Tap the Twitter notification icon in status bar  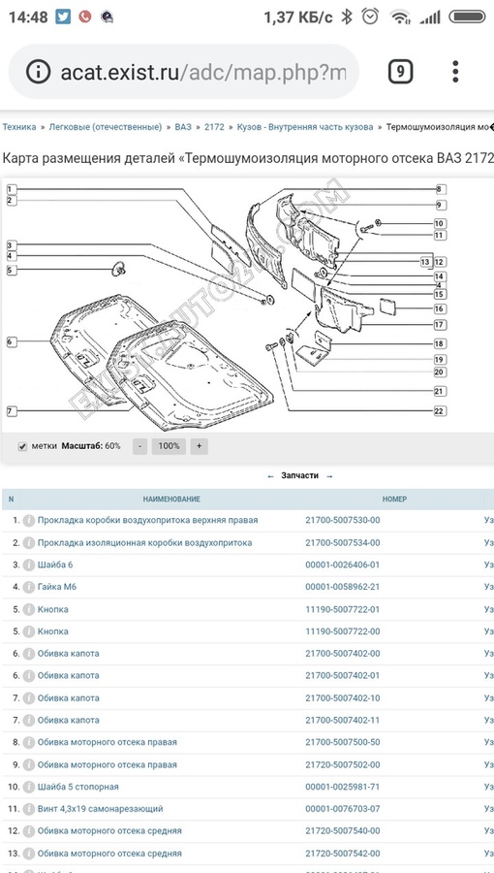(x=63, y=16)
